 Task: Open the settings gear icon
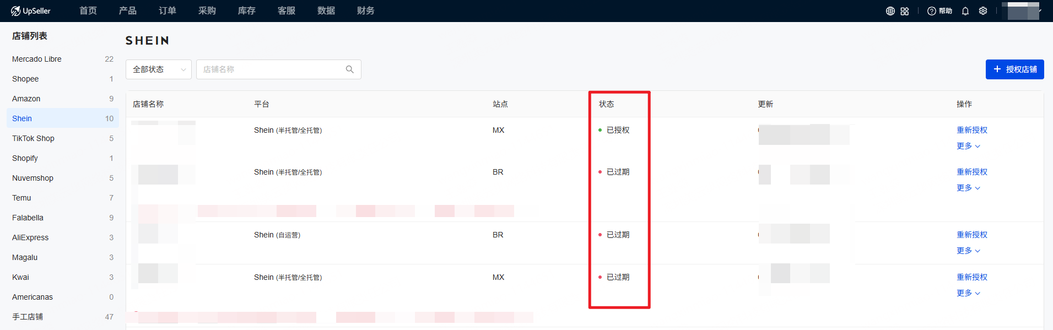click(983, 11)
